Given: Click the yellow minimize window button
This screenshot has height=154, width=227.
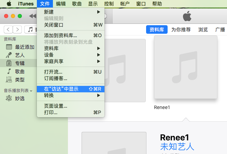Looking at the screenshot, I should (13, 16).
